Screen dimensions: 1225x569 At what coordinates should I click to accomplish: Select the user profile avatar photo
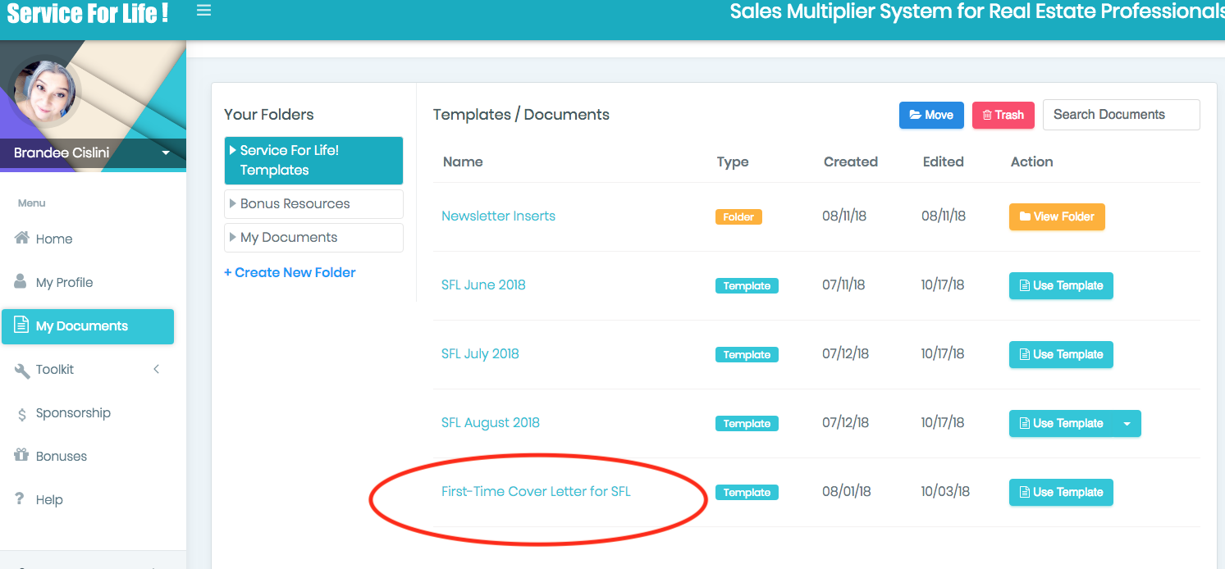click(x=44, y=93)
